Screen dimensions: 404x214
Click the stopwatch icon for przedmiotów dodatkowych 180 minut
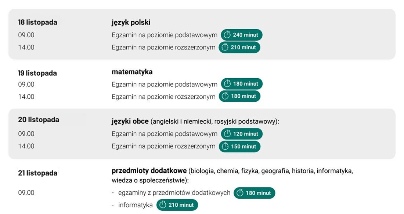point(240,193)
